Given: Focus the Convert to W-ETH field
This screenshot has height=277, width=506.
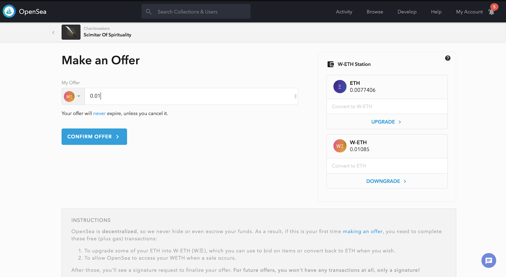Looking at the screenshot, I should coord(387,106).
